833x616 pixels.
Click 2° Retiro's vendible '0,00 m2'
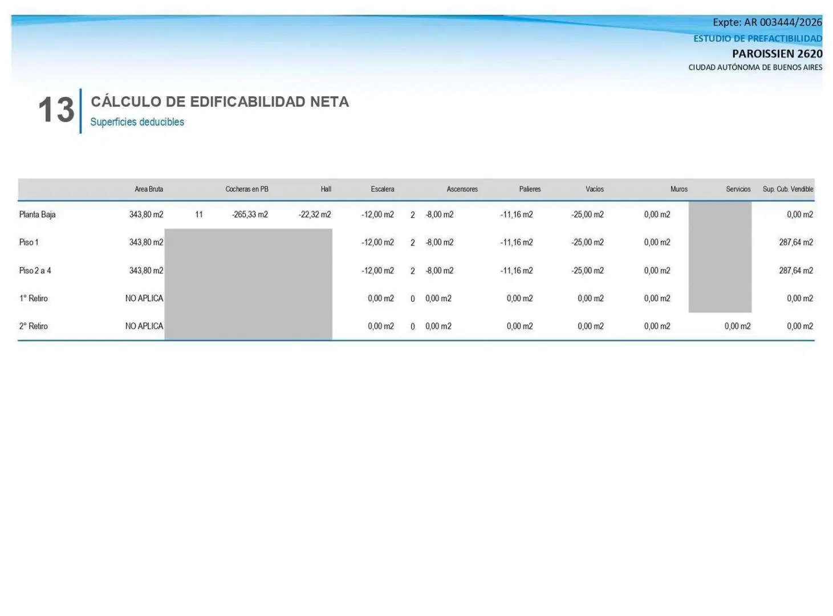click(x=801, y=327)
